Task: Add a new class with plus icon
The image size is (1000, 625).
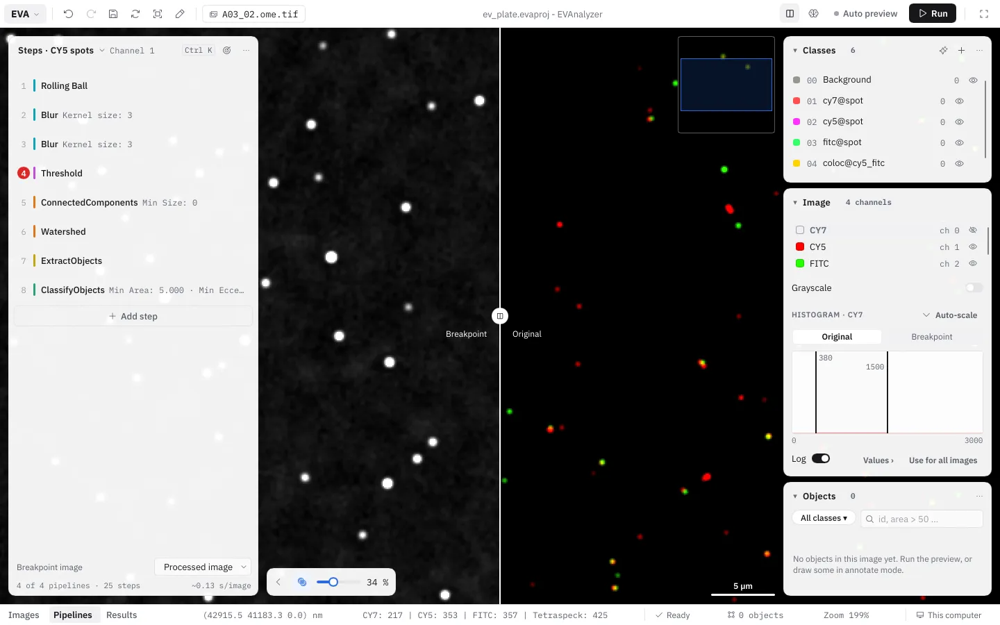Action: click(x=961, y=50)
